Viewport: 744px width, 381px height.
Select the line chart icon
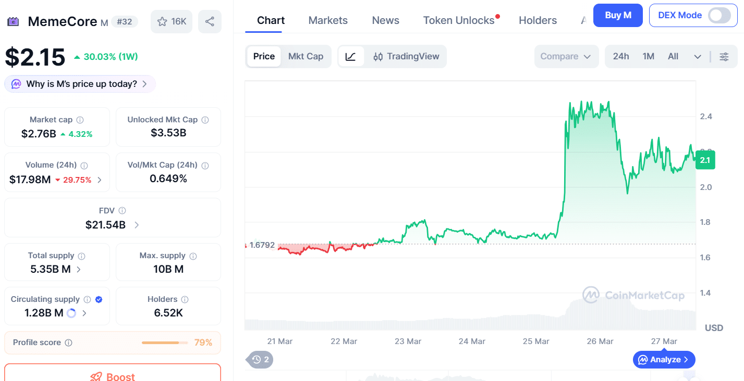pyautogui.click(x=351, y=56)
